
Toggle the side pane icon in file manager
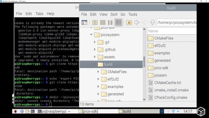84,23
